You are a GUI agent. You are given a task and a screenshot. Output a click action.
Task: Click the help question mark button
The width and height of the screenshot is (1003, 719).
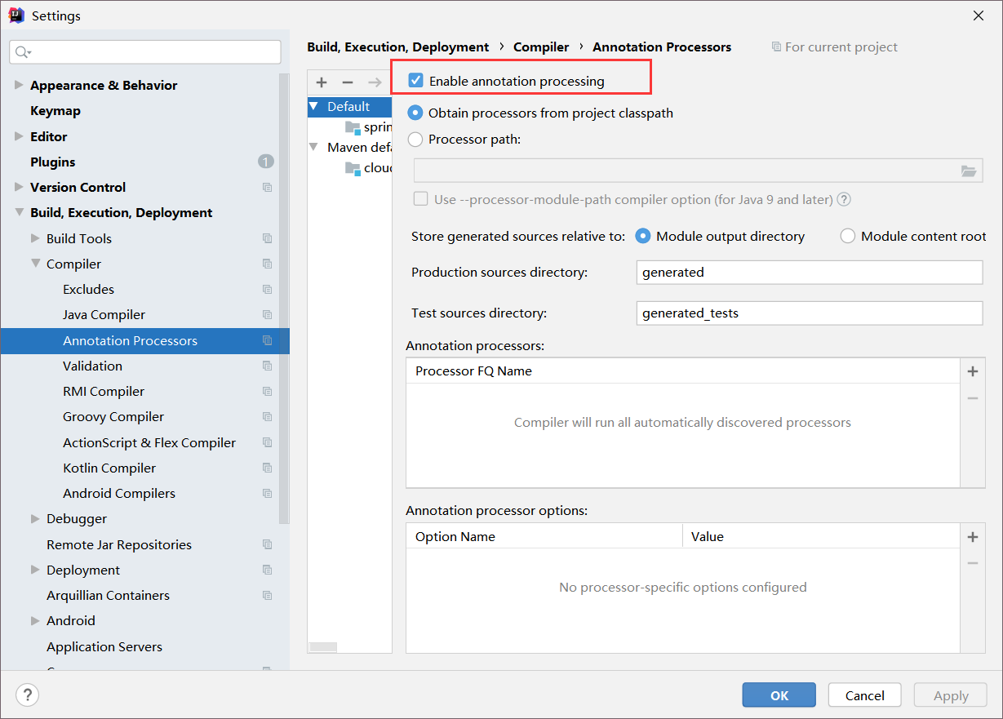28,695
